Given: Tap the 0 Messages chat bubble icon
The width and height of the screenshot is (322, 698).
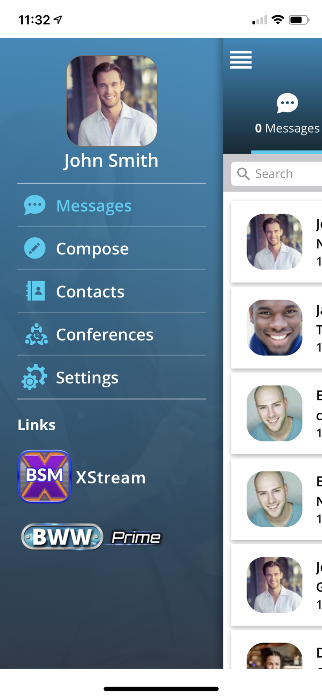Looking at the screenshot, I should (287, 103).
